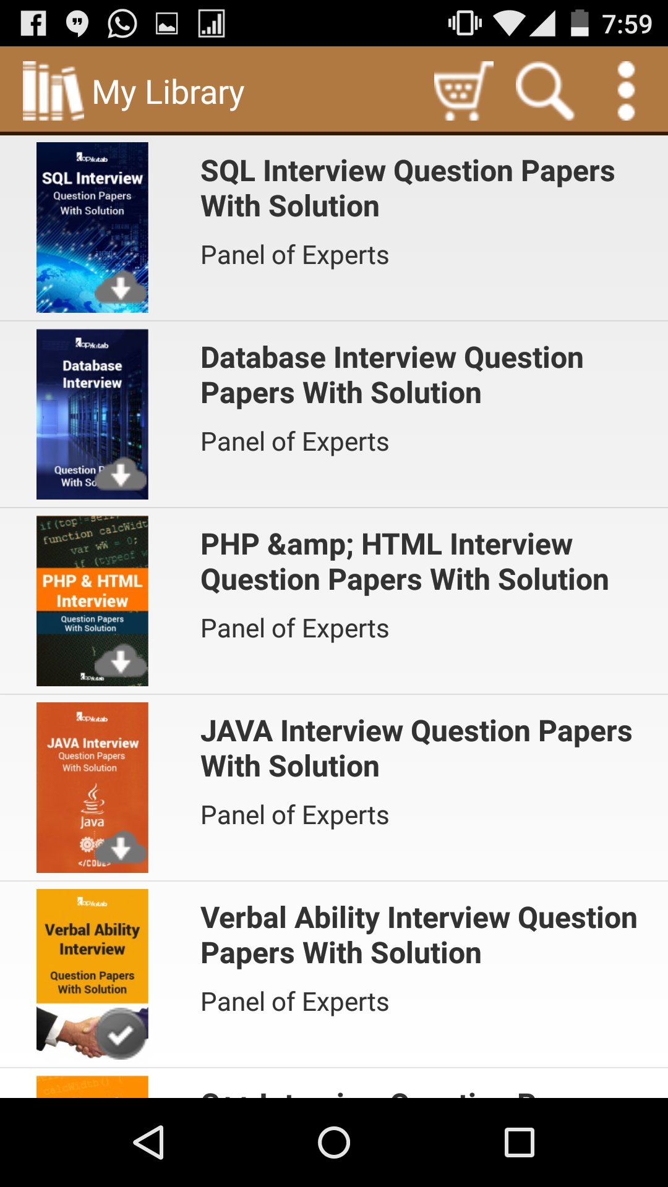Tap the search magnifier icon
Screen dimensions: 668x1187
(544, 91)
